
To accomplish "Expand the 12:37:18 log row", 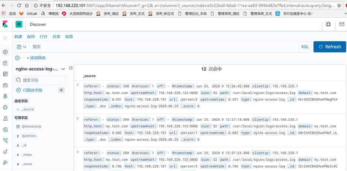I will [78, 119].
